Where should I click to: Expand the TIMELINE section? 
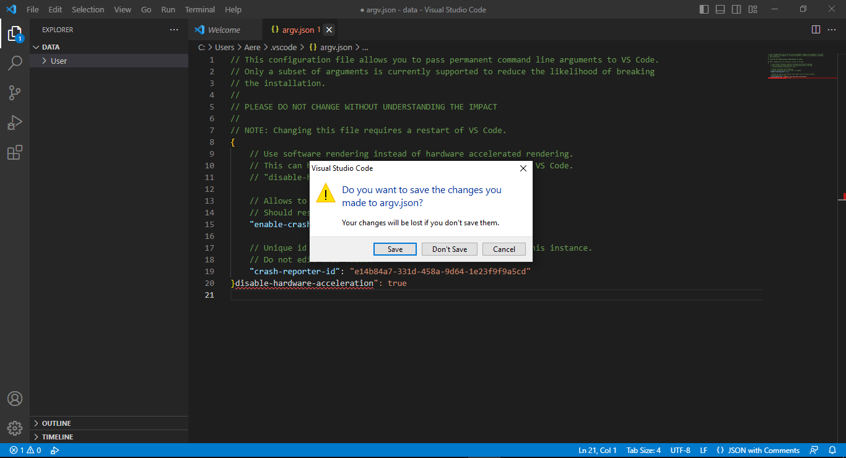[108, 437]
